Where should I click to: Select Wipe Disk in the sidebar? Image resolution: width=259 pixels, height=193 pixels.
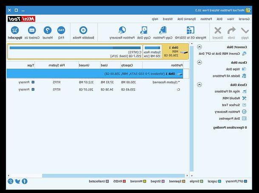pyautogui.click(x=236, y=69)
